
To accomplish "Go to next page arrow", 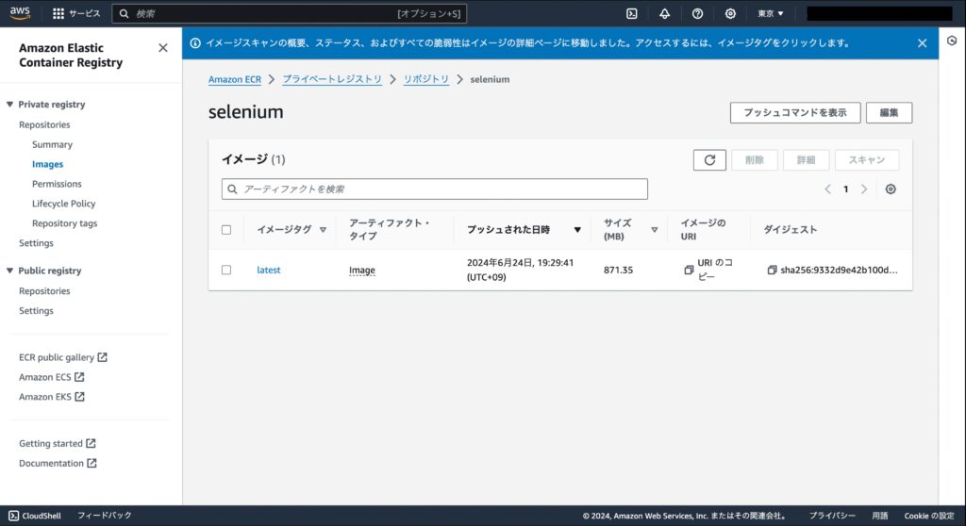I will 864,189.
